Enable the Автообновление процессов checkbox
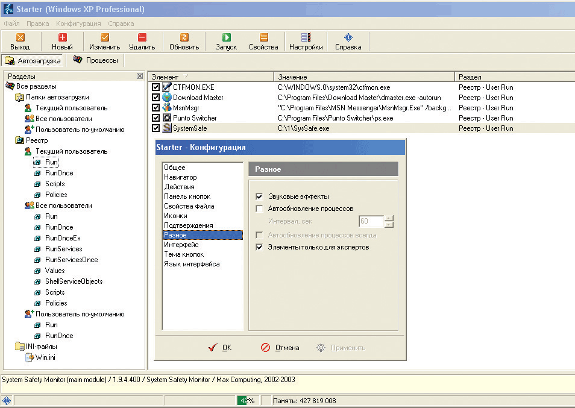 click(x=259, y=209)
